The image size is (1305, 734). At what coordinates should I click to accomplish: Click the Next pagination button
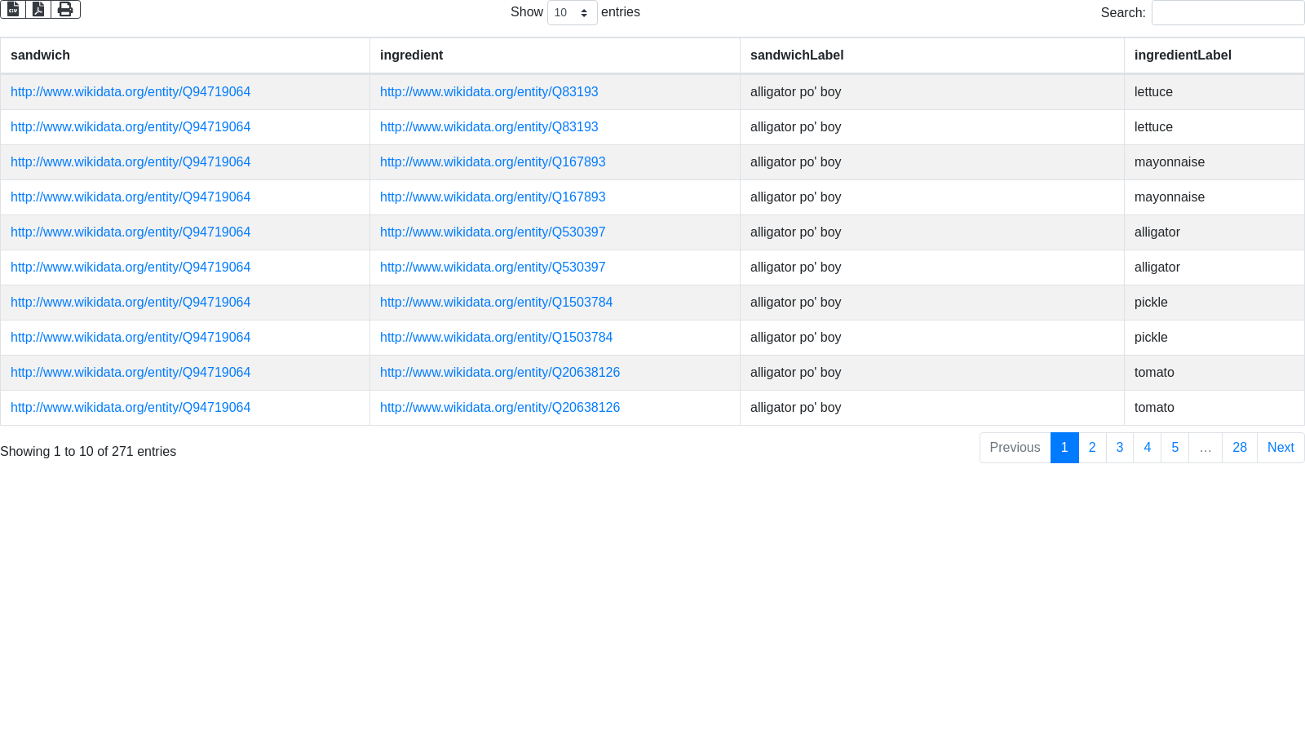click(1280, 448)
